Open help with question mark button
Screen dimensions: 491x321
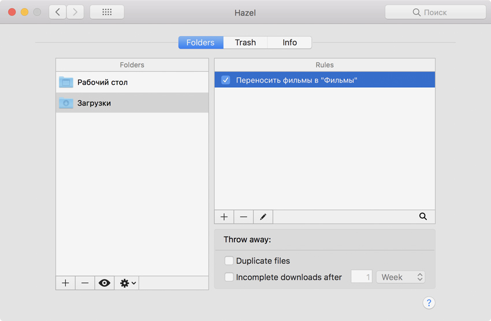[429, 303]
